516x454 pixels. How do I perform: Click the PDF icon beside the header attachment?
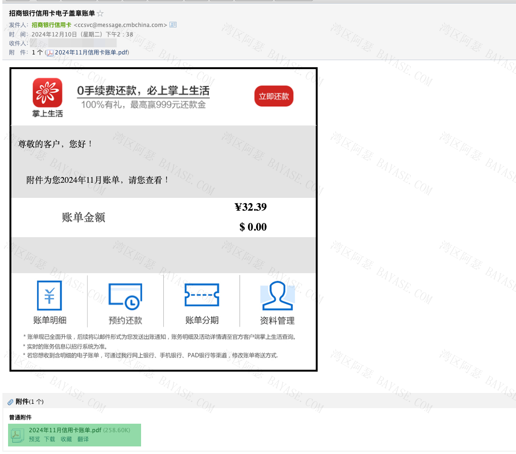click(x=50, y=53)
